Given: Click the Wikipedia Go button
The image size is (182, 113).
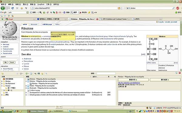Looking at the screenshot, I should [5, 62].
